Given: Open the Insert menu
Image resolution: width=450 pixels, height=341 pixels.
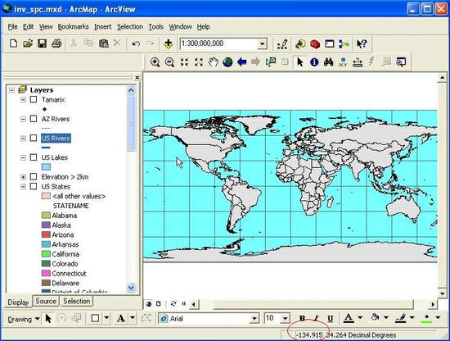Looking at the screenshot, I should click(x=103, y=27).
